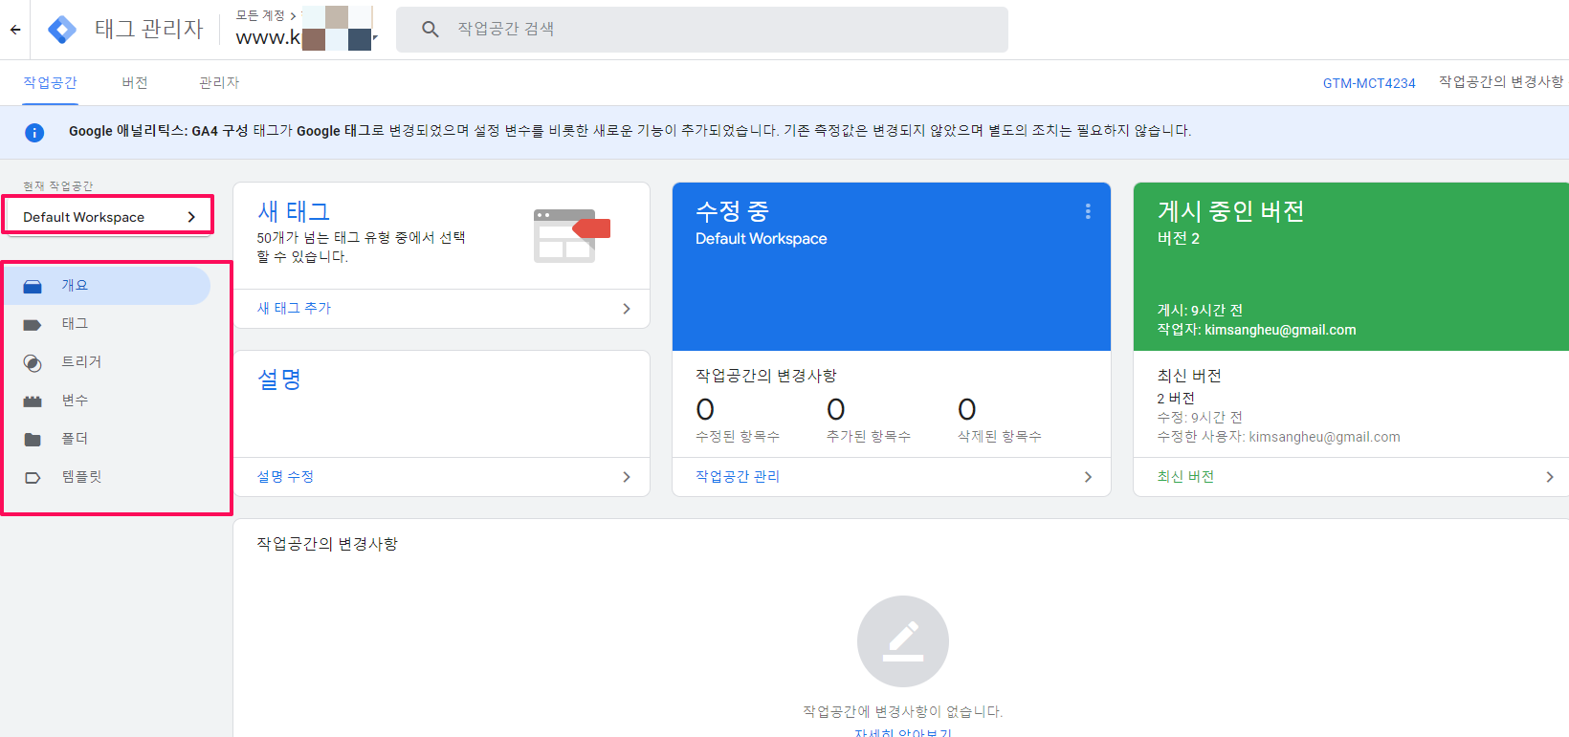
Task: Click the 설명 card heading
Action: pos(279,379)
